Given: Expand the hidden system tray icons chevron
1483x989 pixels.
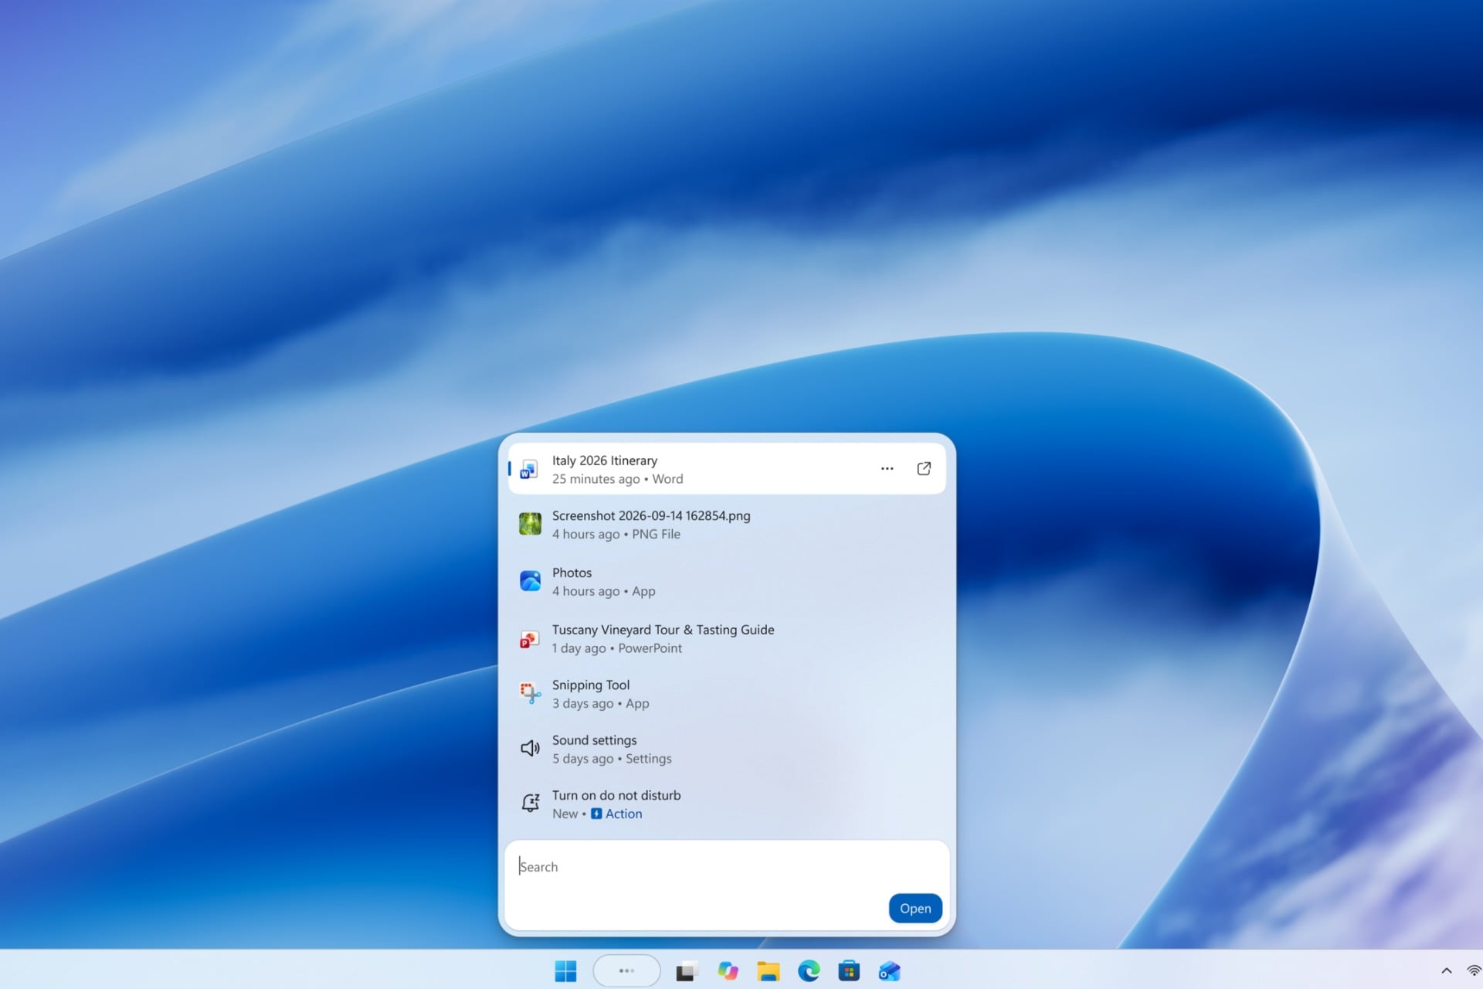Looking at the screenshot, I should point(1446,971).
